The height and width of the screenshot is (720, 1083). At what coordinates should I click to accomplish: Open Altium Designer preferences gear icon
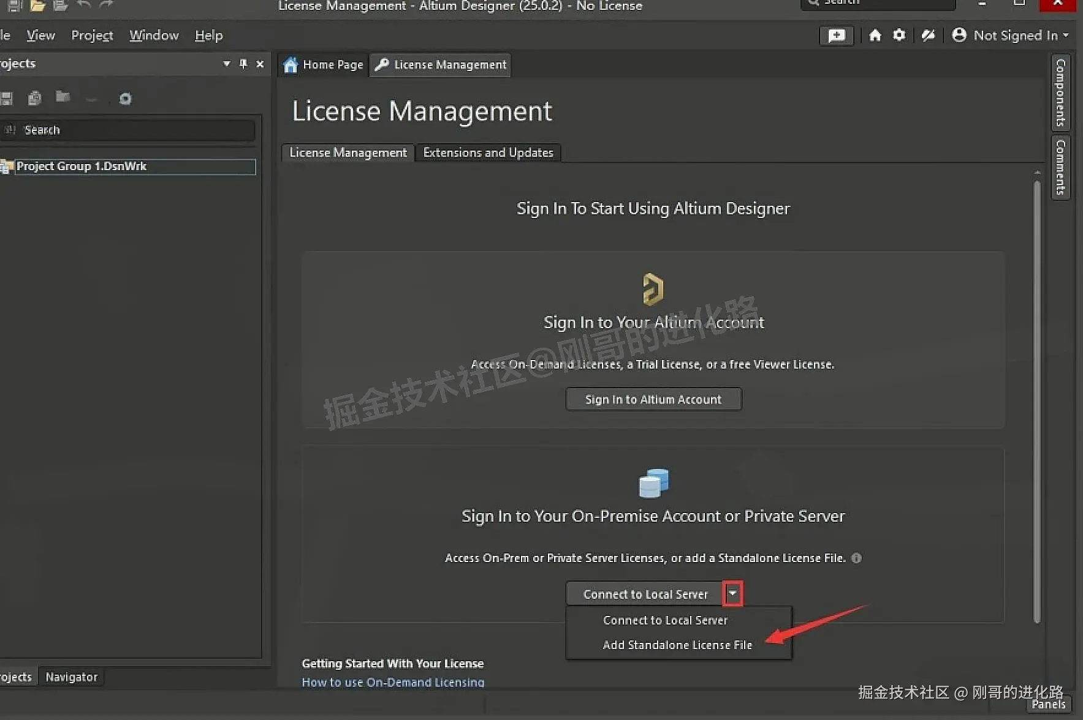(x=899, y=35)
